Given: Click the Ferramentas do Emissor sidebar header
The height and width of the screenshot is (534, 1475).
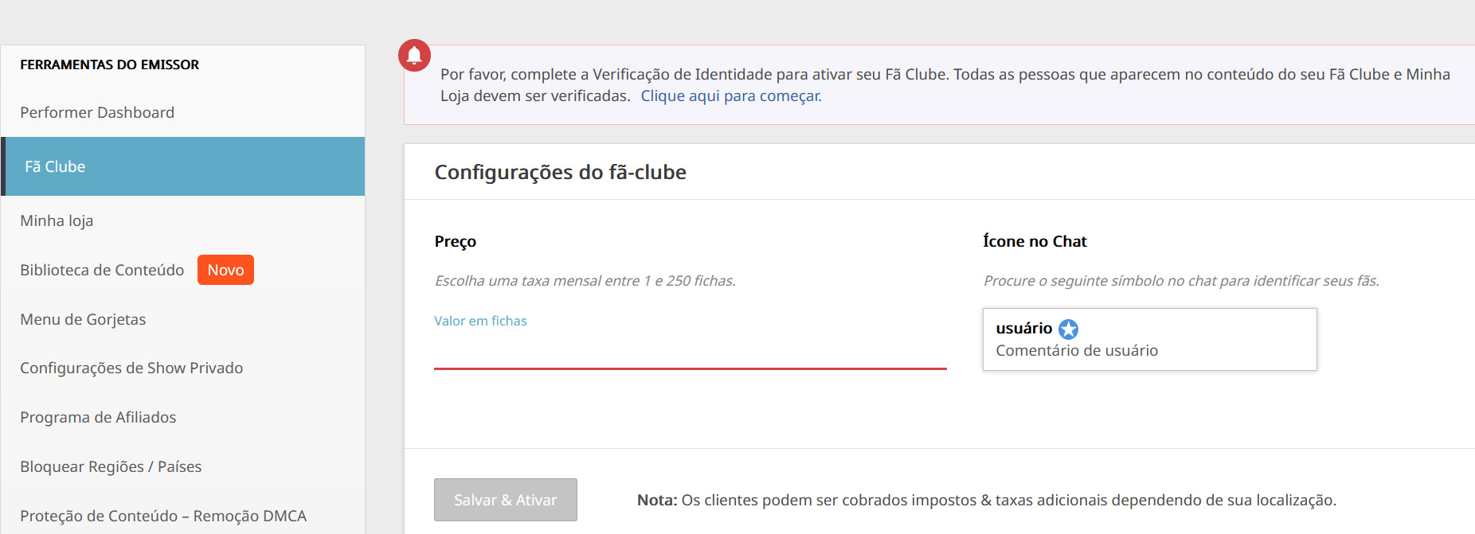Looking at the screenshot, I should click(109, 64).
